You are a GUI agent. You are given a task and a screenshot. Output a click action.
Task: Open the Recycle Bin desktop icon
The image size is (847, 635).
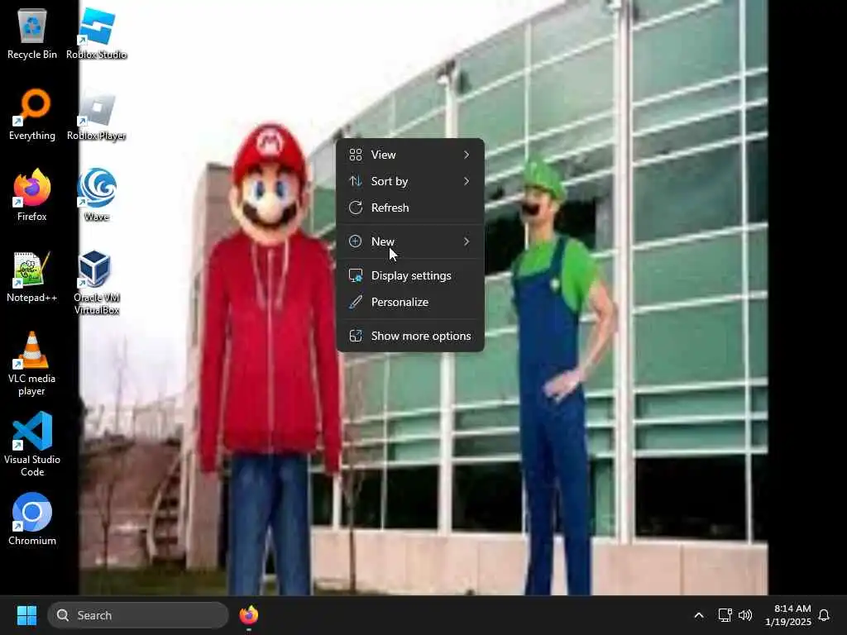32,33
